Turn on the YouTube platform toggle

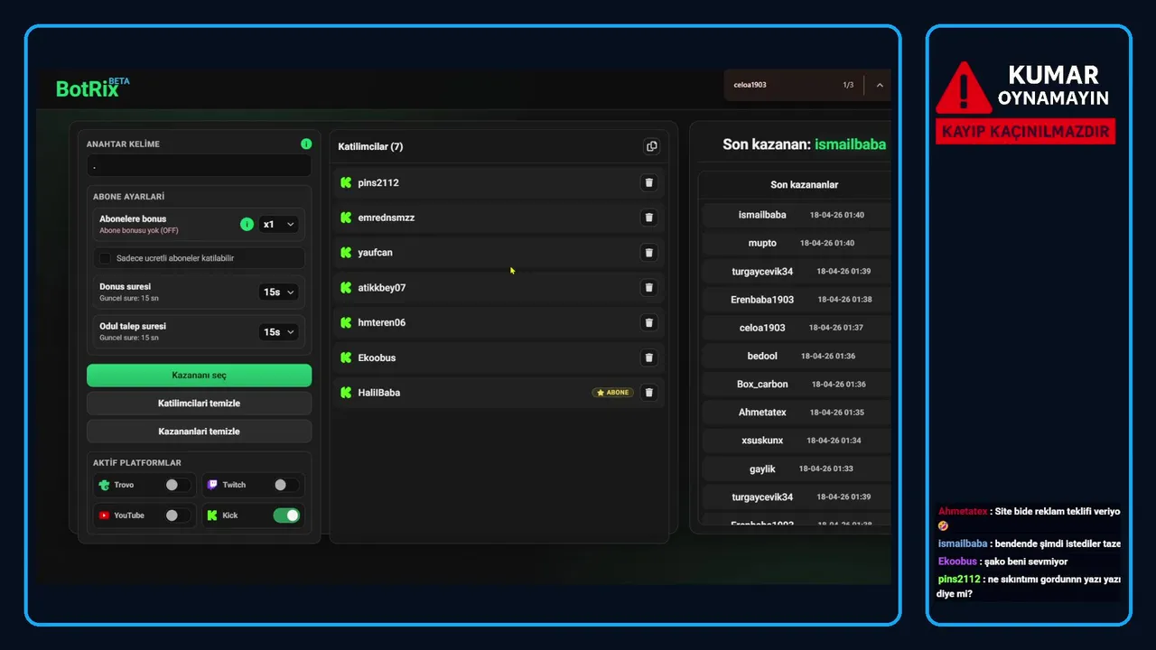tap(177, 515)
